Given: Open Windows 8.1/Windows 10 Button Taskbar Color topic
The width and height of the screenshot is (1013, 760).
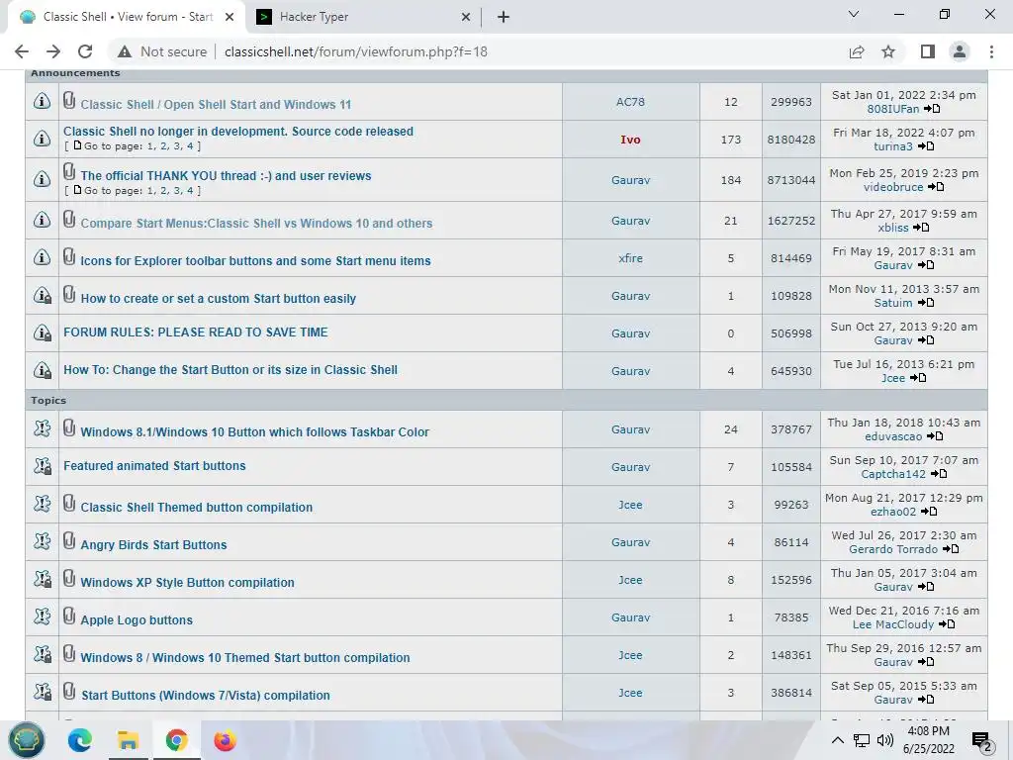Looking at the screenshot, I should click(254, 432).
